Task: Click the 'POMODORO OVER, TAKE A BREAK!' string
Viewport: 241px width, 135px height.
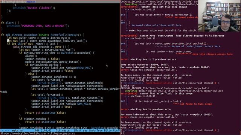Action: click(x=44, y=26)
